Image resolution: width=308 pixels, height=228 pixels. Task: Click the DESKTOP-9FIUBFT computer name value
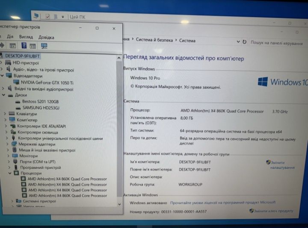click(x=195, y=162)
